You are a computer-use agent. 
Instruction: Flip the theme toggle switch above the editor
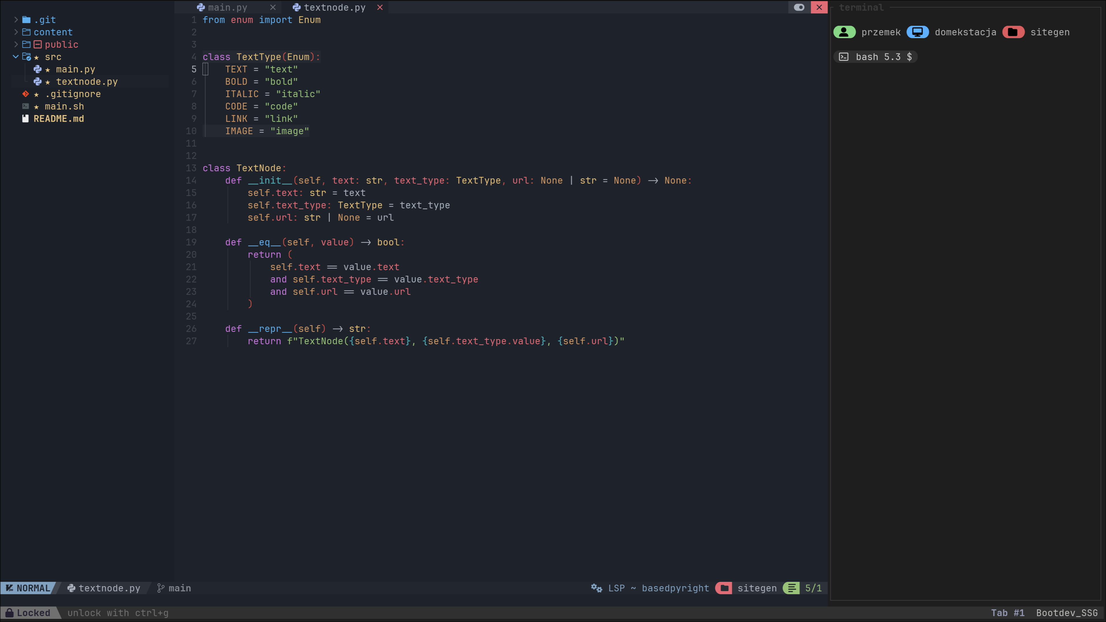coord(799,7)
